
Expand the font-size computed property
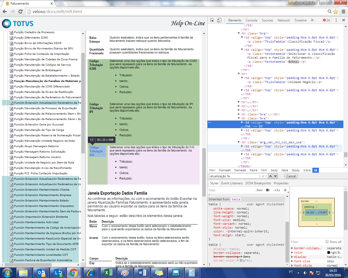click(292, 261)
